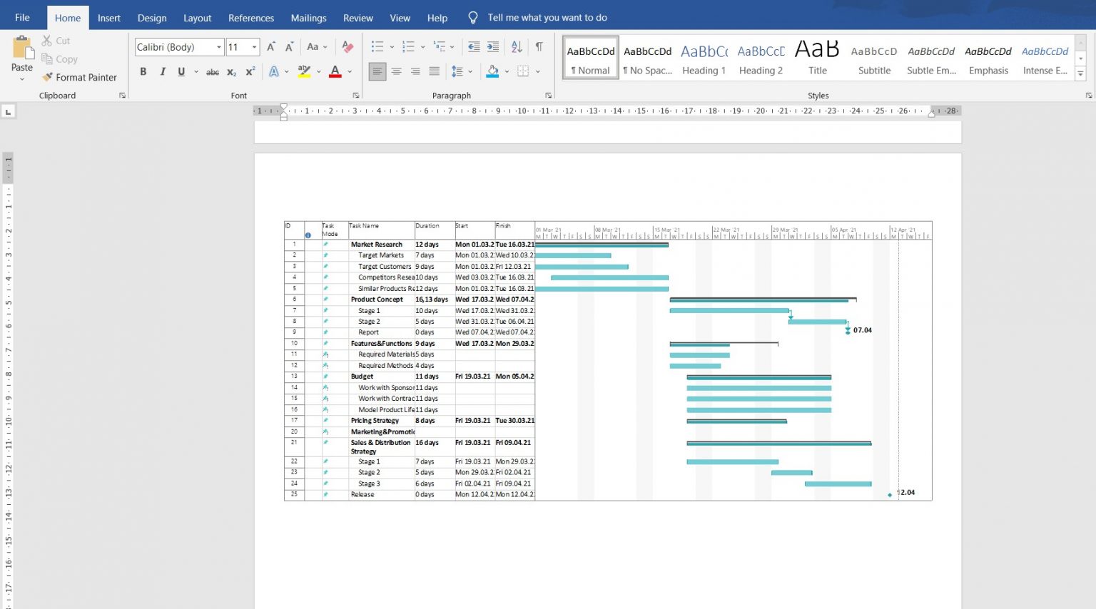Switch to the Mailings ribbon tab

(308, 18)
